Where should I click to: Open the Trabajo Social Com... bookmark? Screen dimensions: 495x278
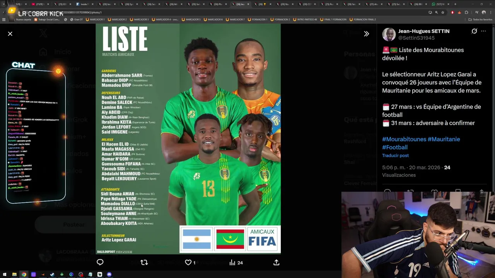(47, 19)
